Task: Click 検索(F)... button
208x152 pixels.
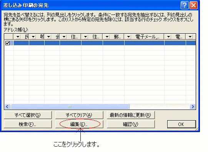Action: pyautogui.click(x=28, y=124)
